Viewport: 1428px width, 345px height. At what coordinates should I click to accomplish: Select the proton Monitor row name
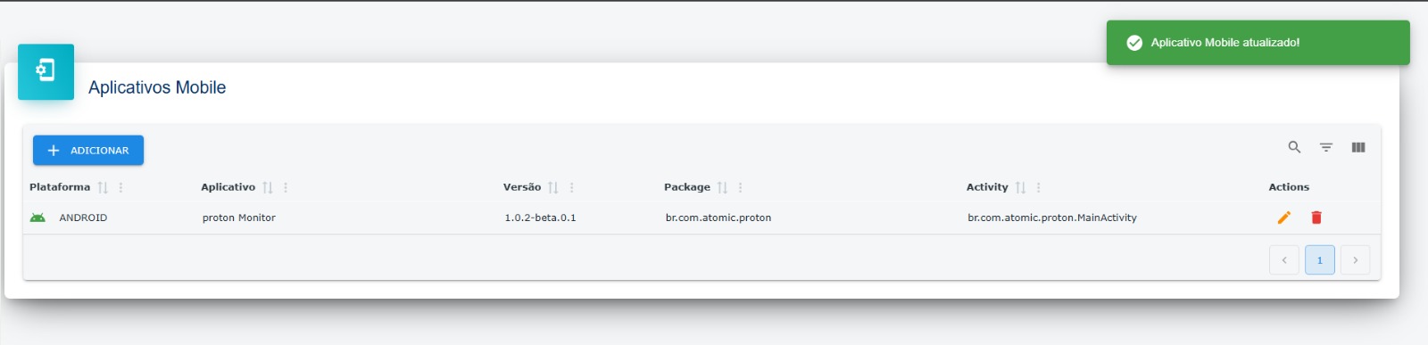239,218
